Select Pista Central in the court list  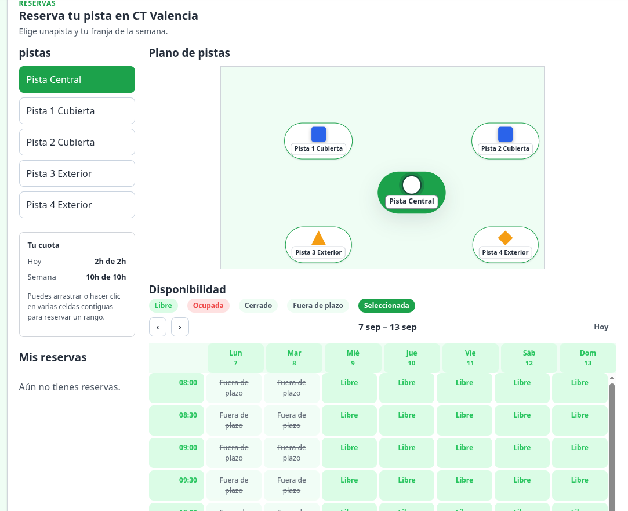click(77, 79)
